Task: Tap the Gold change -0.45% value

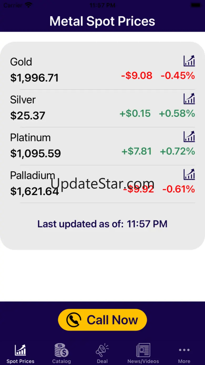Action: pos(178,76)
